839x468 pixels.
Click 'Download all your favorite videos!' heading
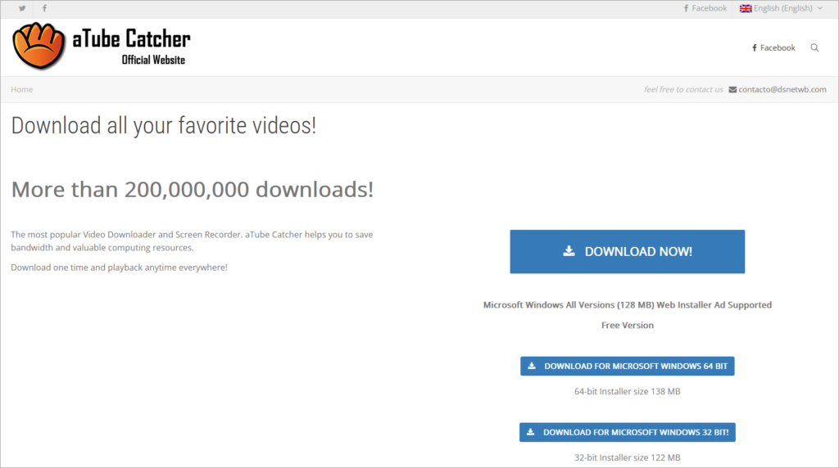(164, 126)
